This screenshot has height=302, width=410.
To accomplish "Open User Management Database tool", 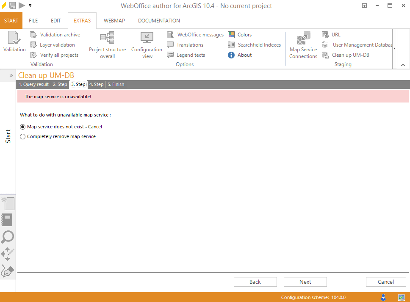I will tap(357, 45).
